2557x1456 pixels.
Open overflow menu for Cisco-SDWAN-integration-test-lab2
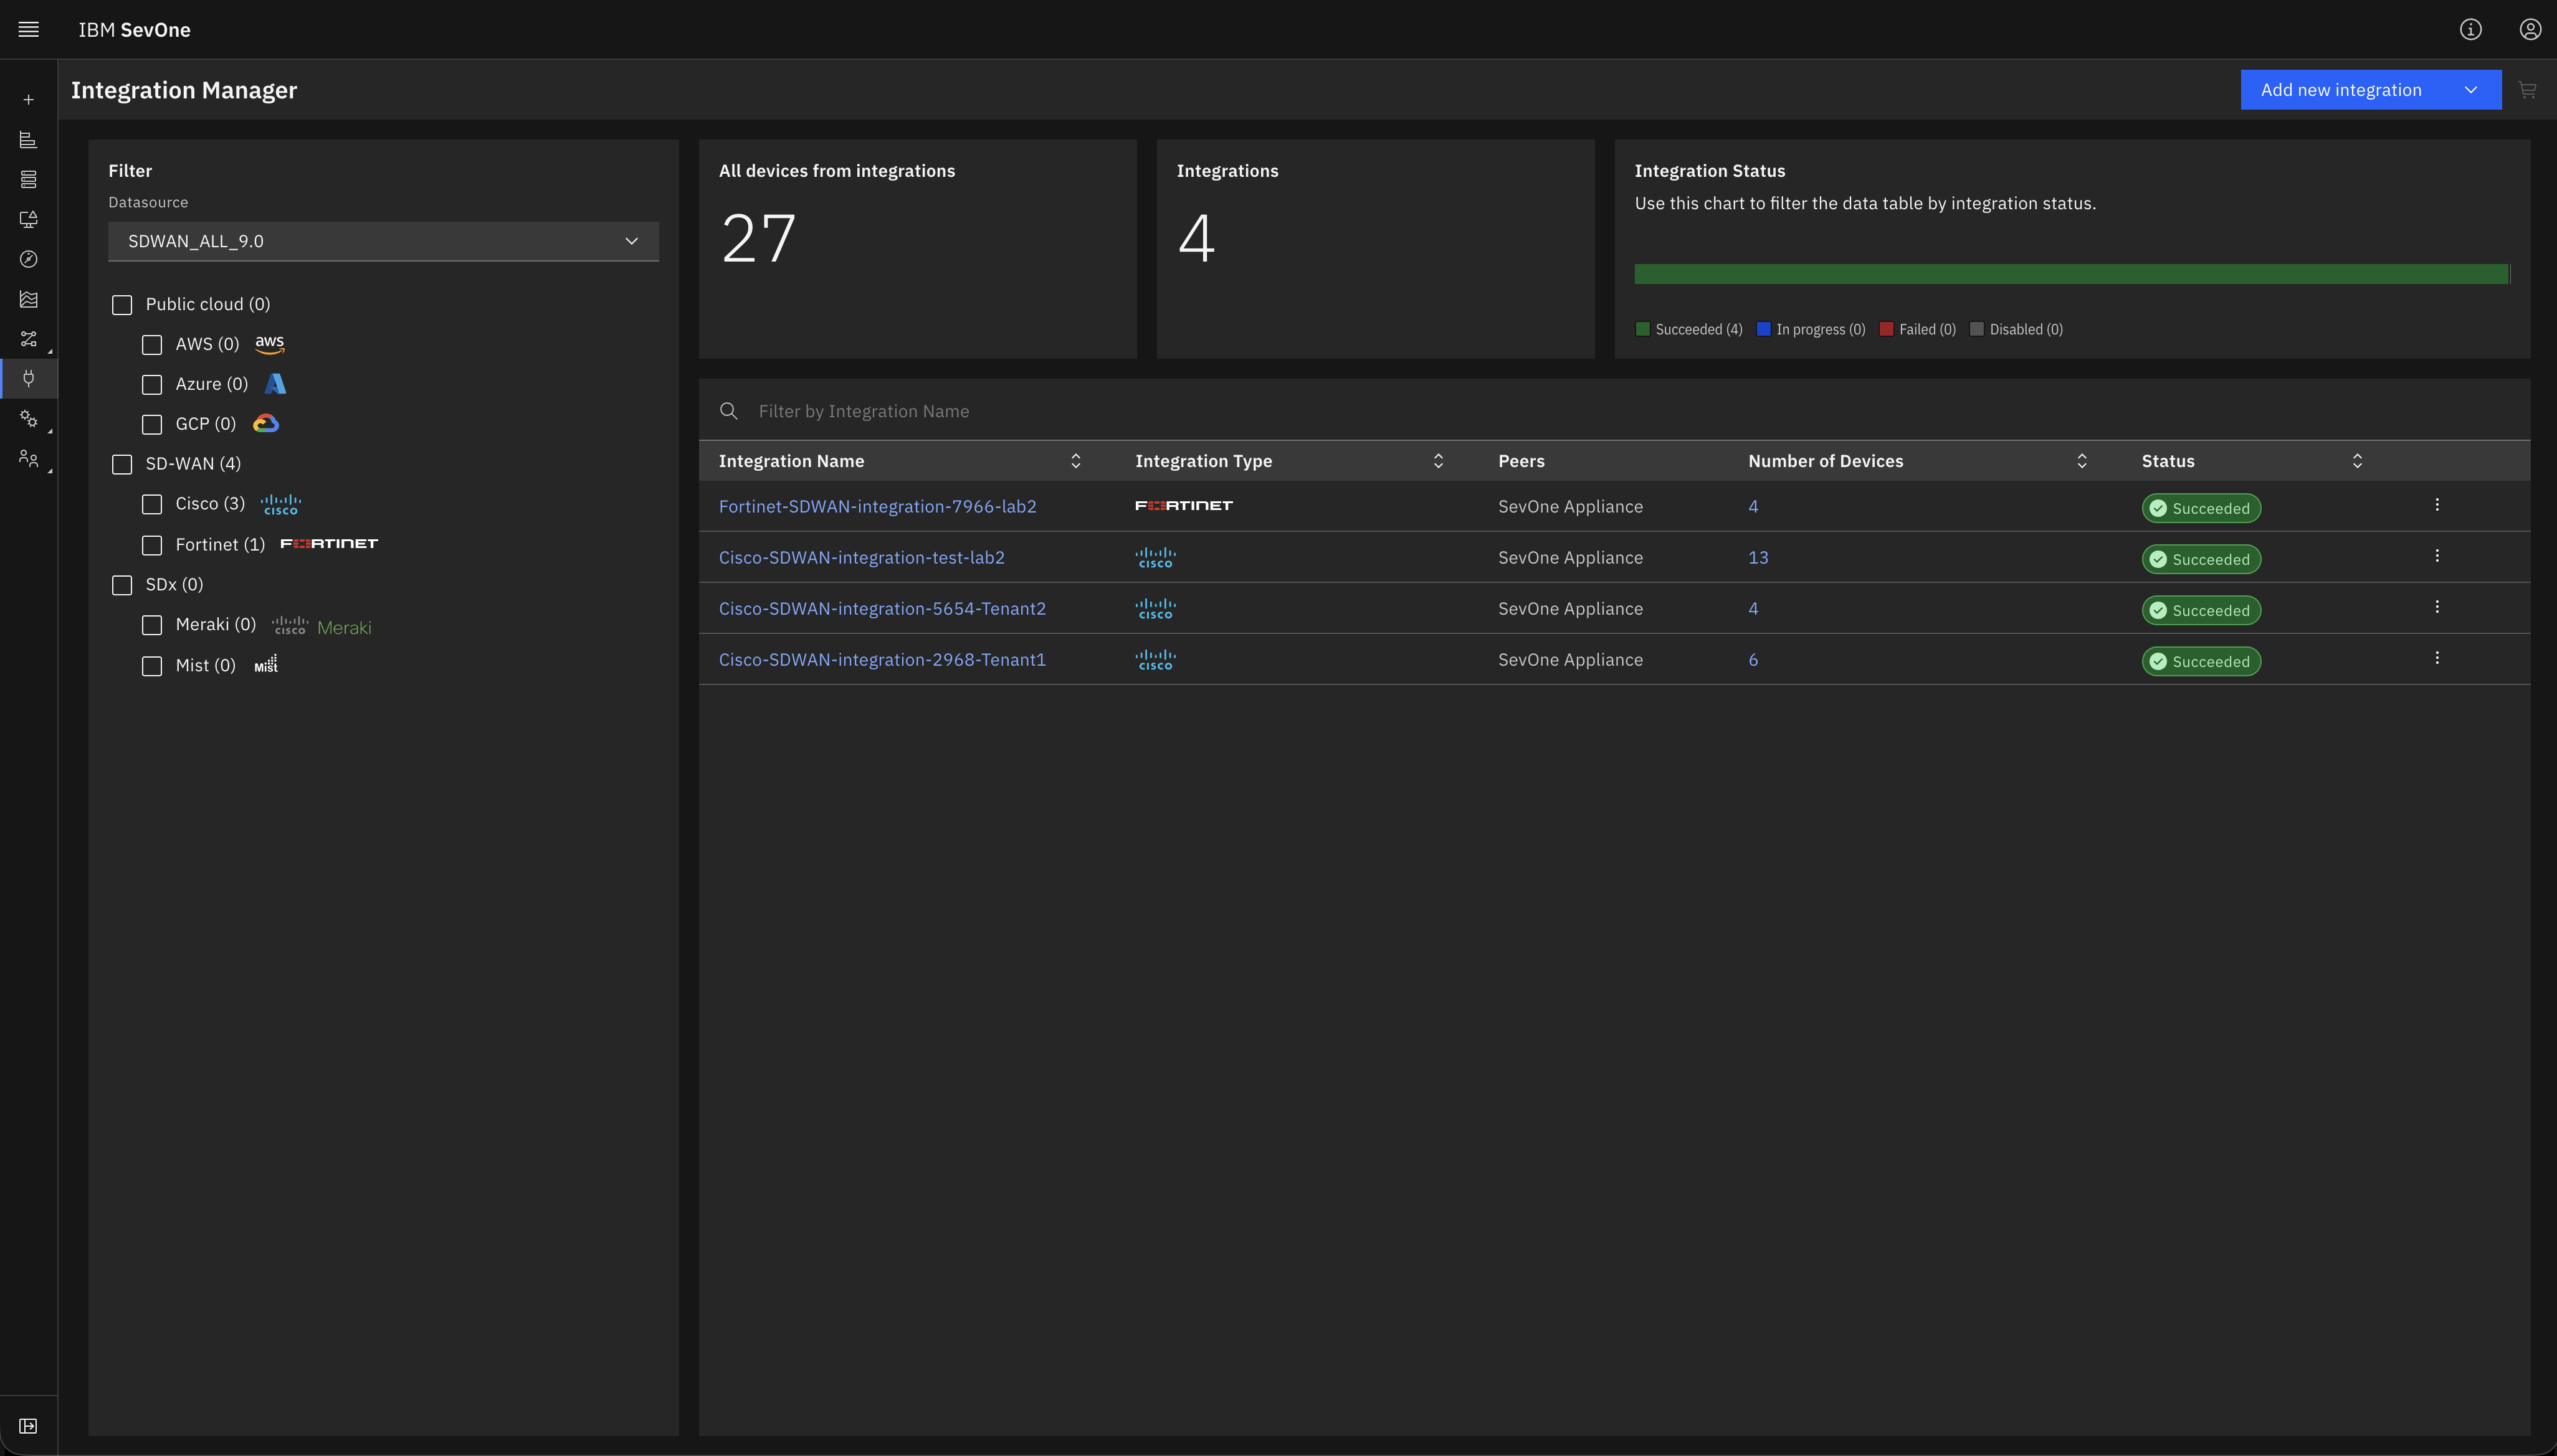(x=2437, y=556)
